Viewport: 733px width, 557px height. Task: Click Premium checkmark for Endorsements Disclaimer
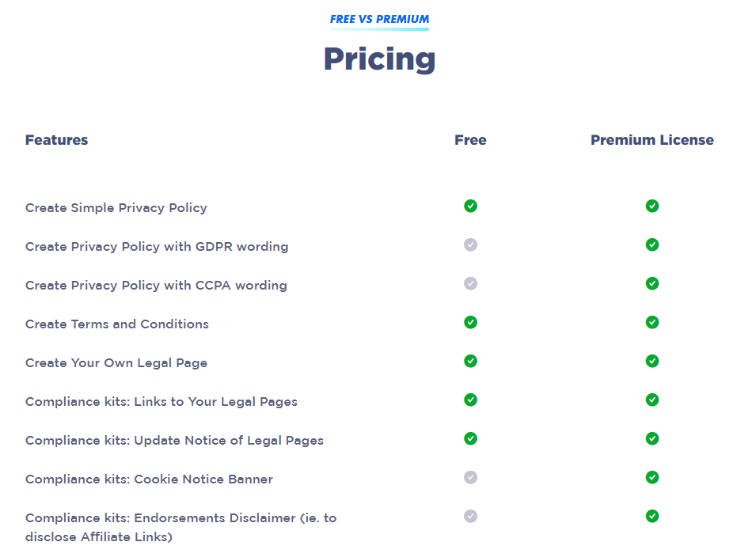point(652,517)
